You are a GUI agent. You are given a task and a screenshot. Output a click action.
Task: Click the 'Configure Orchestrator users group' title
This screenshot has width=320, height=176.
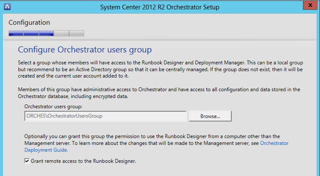point(85,50)
